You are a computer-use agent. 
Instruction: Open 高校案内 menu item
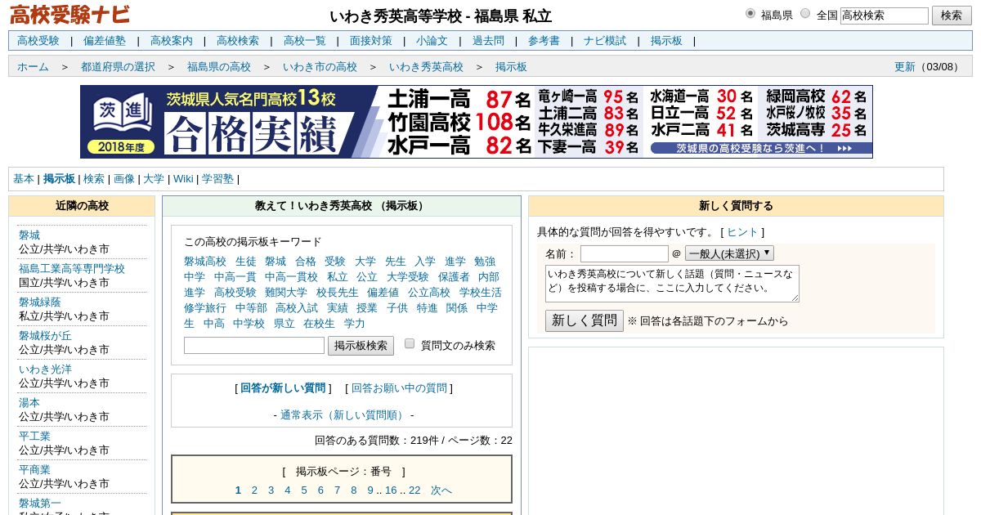pyautogui.click(x=172, y=41)
